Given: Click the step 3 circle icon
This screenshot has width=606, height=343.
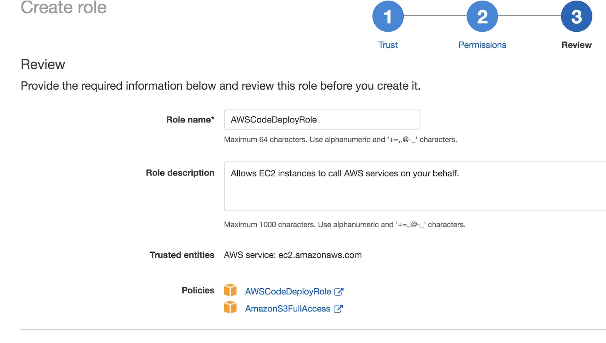Looking at the screenshot, I should pyautogui.click(x=576, y=16).
